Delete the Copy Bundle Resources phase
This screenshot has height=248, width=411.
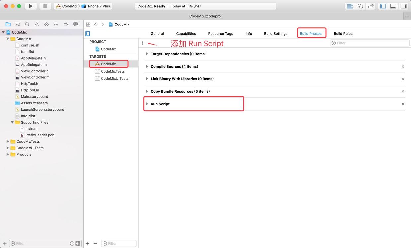(403, 91)
